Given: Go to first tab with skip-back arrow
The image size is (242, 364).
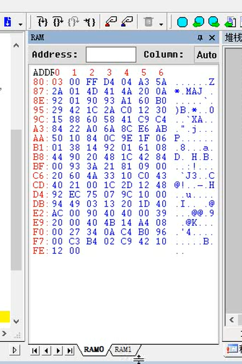Looking at the screenshot, I should (35, 350).
